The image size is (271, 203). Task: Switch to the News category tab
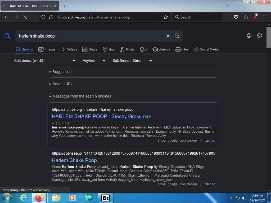pyautogui.click(x=89, y=49)
